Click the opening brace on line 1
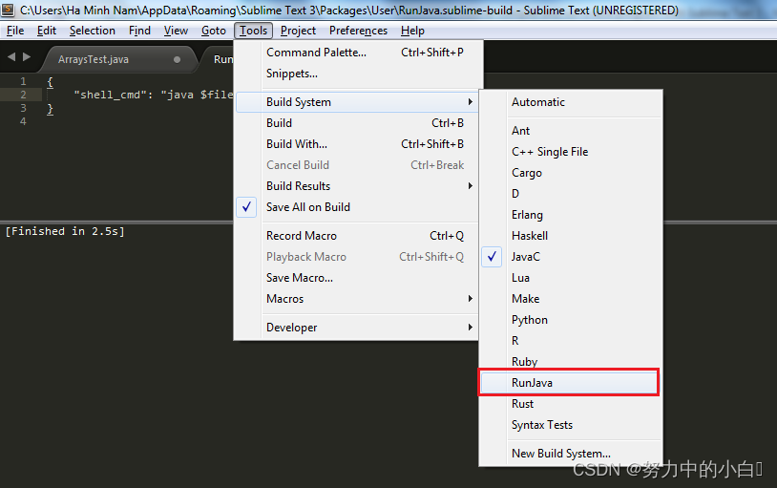Image resolution: width=777 pixels, height=488 pixels. 50,82
